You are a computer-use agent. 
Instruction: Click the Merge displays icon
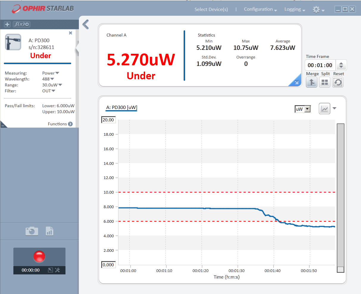click(x=311, y=82)
